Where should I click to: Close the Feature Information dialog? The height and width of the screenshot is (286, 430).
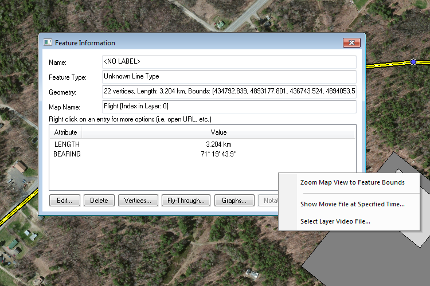click(351, 43)
